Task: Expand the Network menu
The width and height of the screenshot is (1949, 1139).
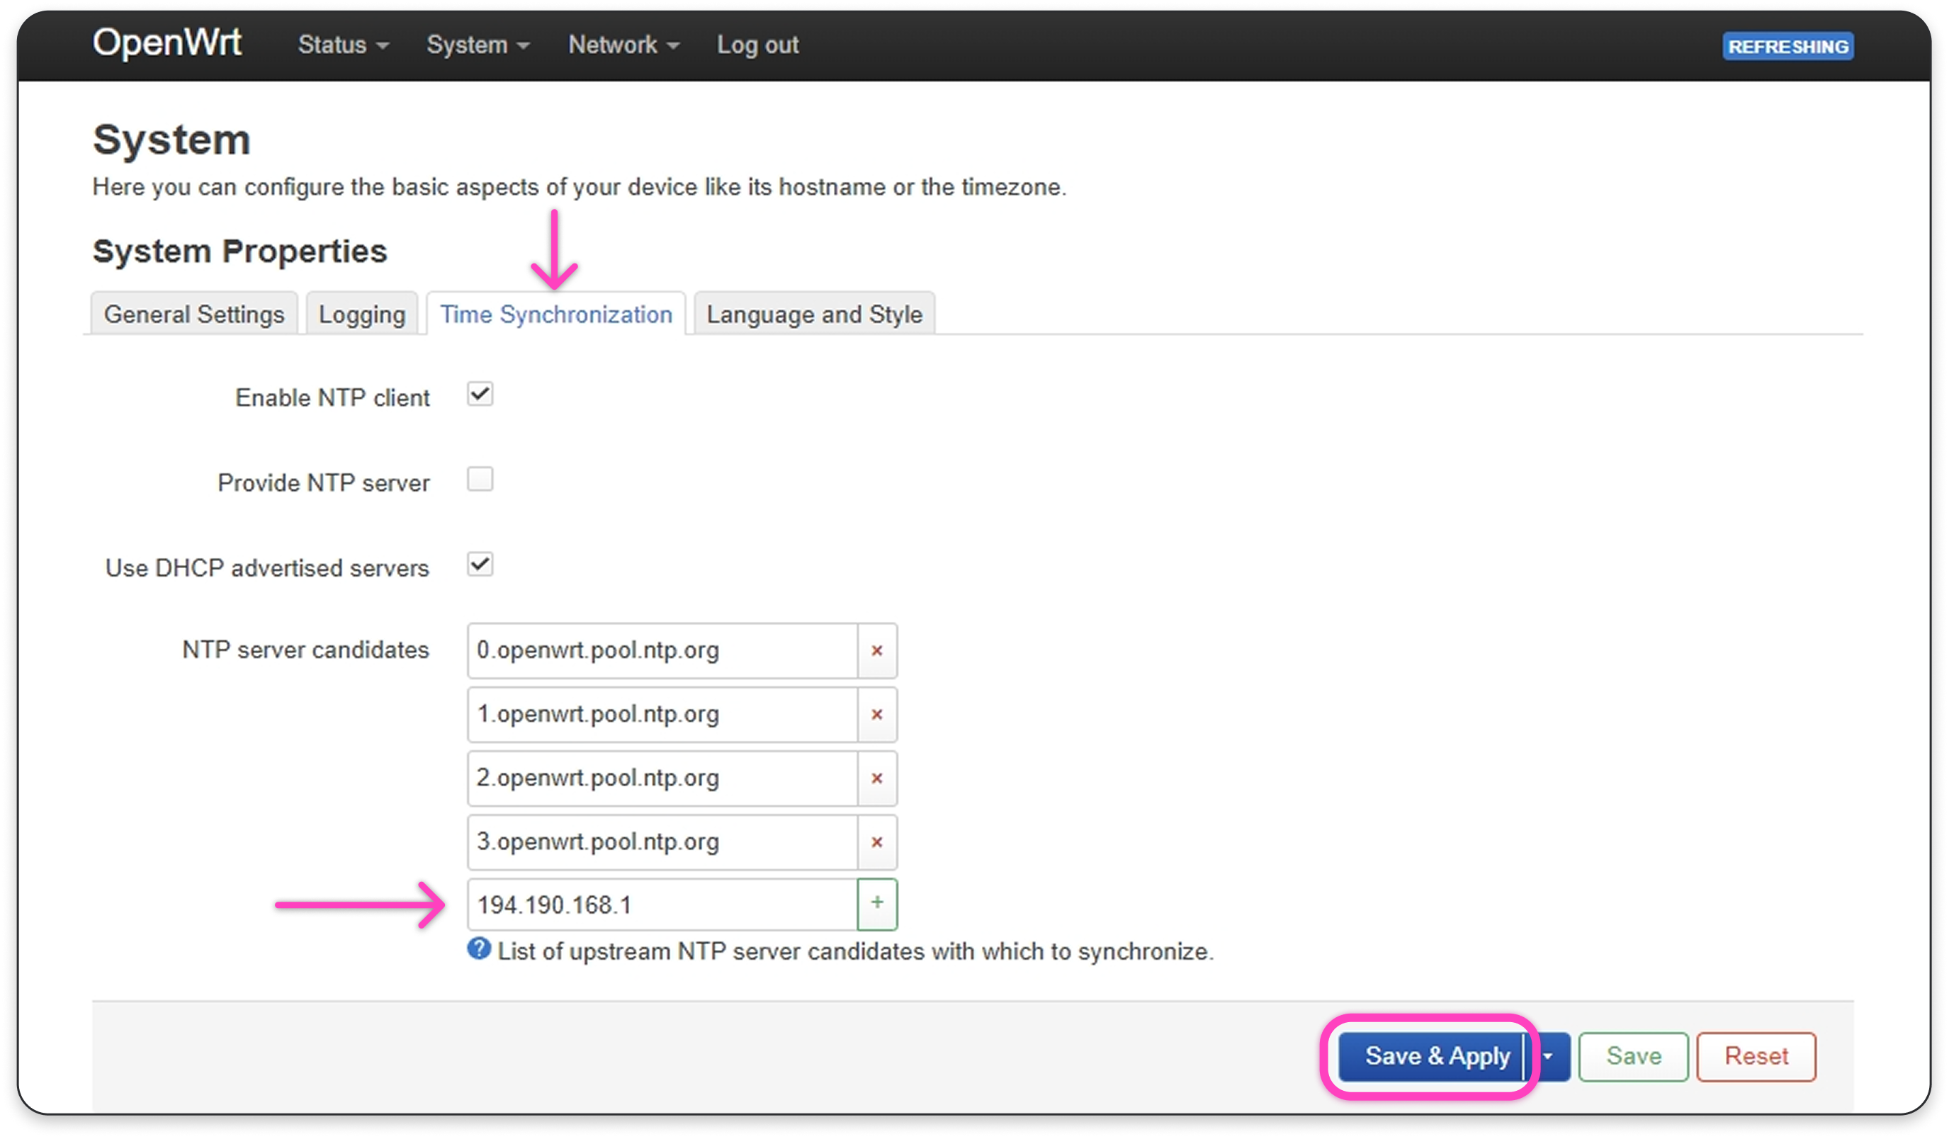Action: (623, 45)
